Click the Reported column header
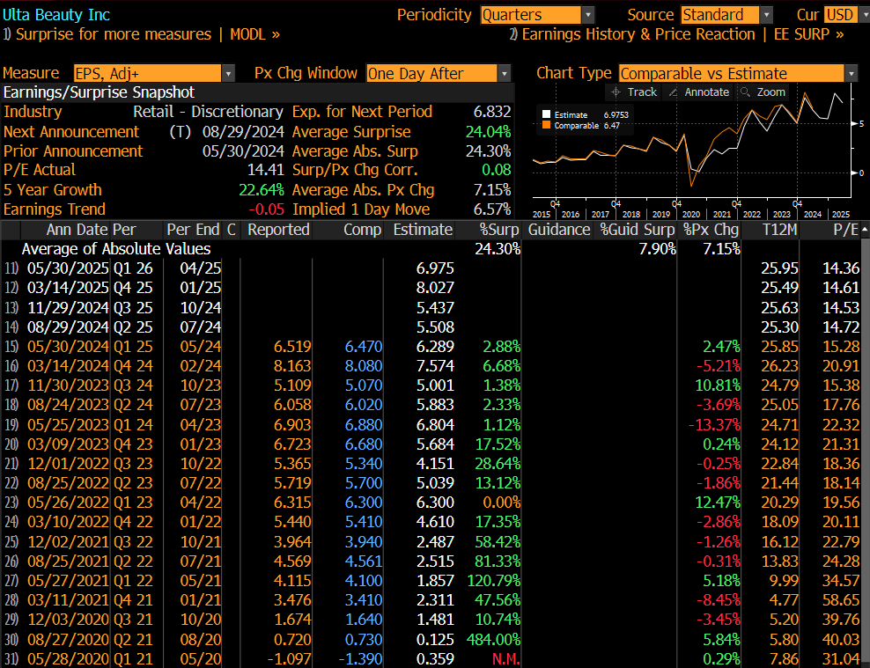The height and width of the screenshot is (668, 870). coord(278,230)
